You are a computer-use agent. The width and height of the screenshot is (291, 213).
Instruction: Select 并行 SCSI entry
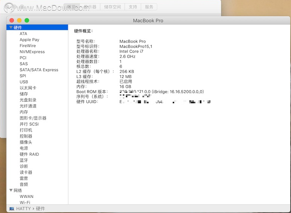(x=29, y=124)
